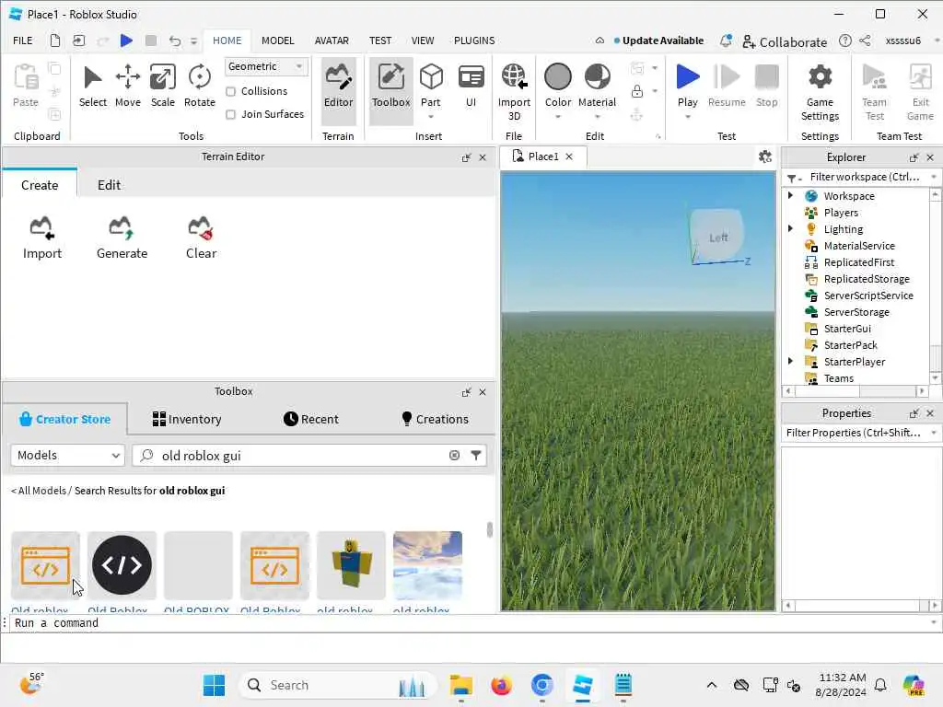Image resolution: width=943 pixels, height=707 pixels.
Task: Open the Part type dropdown arrow
Action: (431, 117)
